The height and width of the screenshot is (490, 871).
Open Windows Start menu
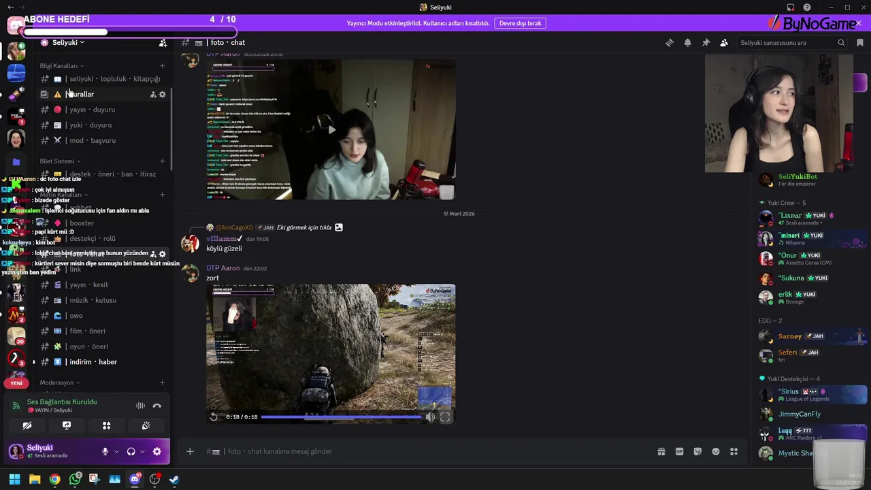pyautogui.click(x=15, y=479)
